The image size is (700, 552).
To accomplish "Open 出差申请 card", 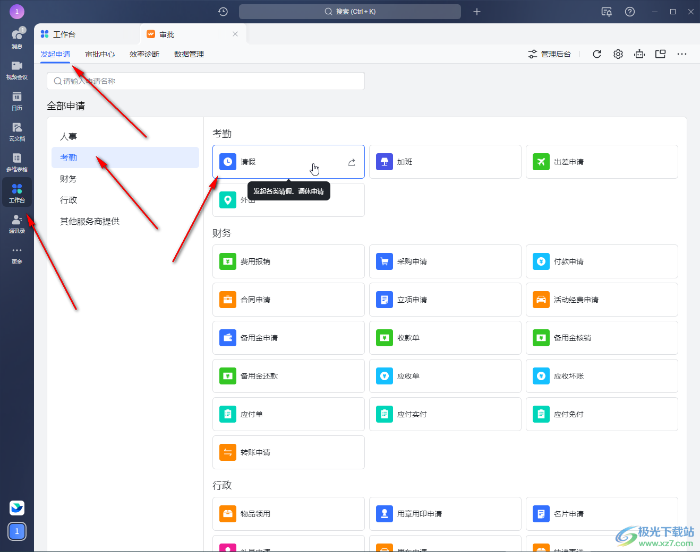I will click(602, 162).
